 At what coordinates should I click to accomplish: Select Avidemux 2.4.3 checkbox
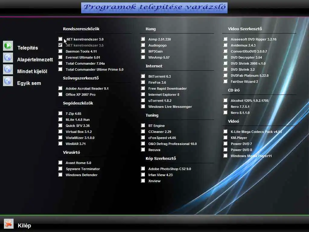click(x=225, y=45)
